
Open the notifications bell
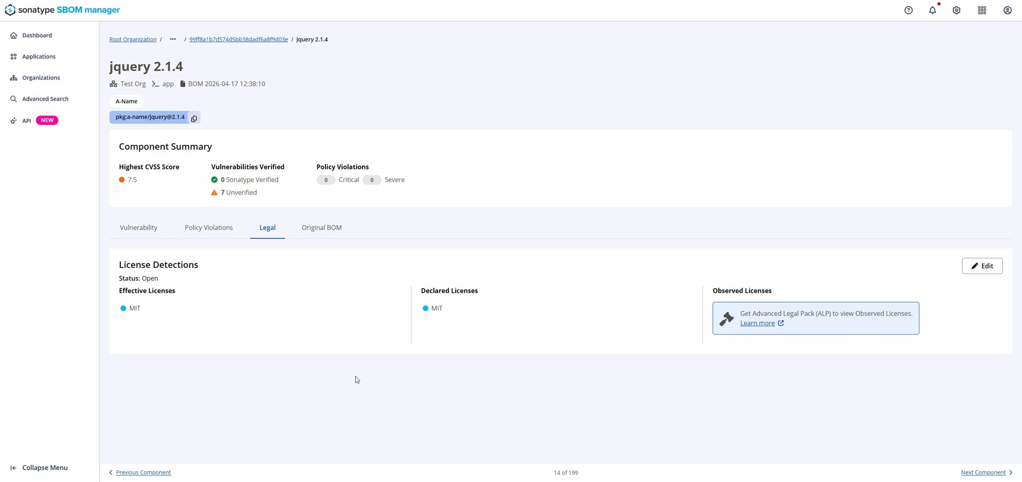[x=933, y=11]
